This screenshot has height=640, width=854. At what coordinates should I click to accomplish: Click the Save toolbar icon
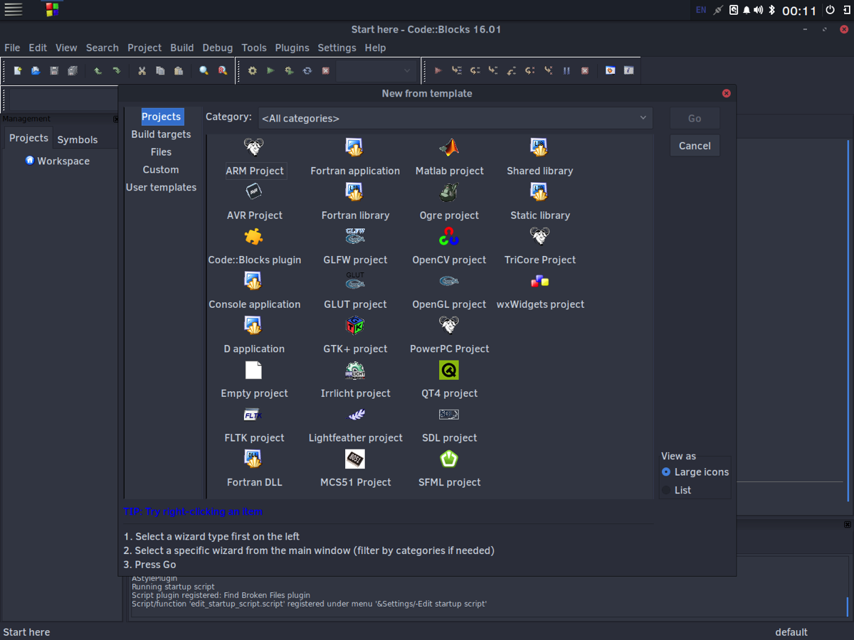(54, 71)
